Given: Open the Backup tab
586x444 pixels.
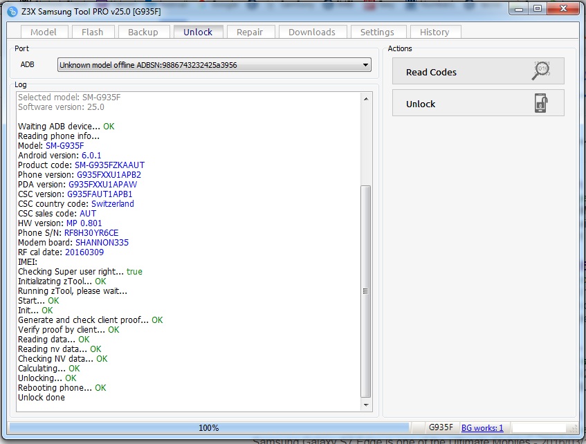Looking at the screenshot, I should pos(143,32).
